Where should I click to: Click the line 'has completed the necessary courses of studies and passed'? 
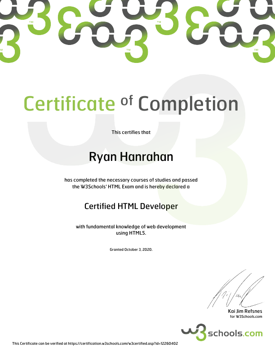(131, 180)
